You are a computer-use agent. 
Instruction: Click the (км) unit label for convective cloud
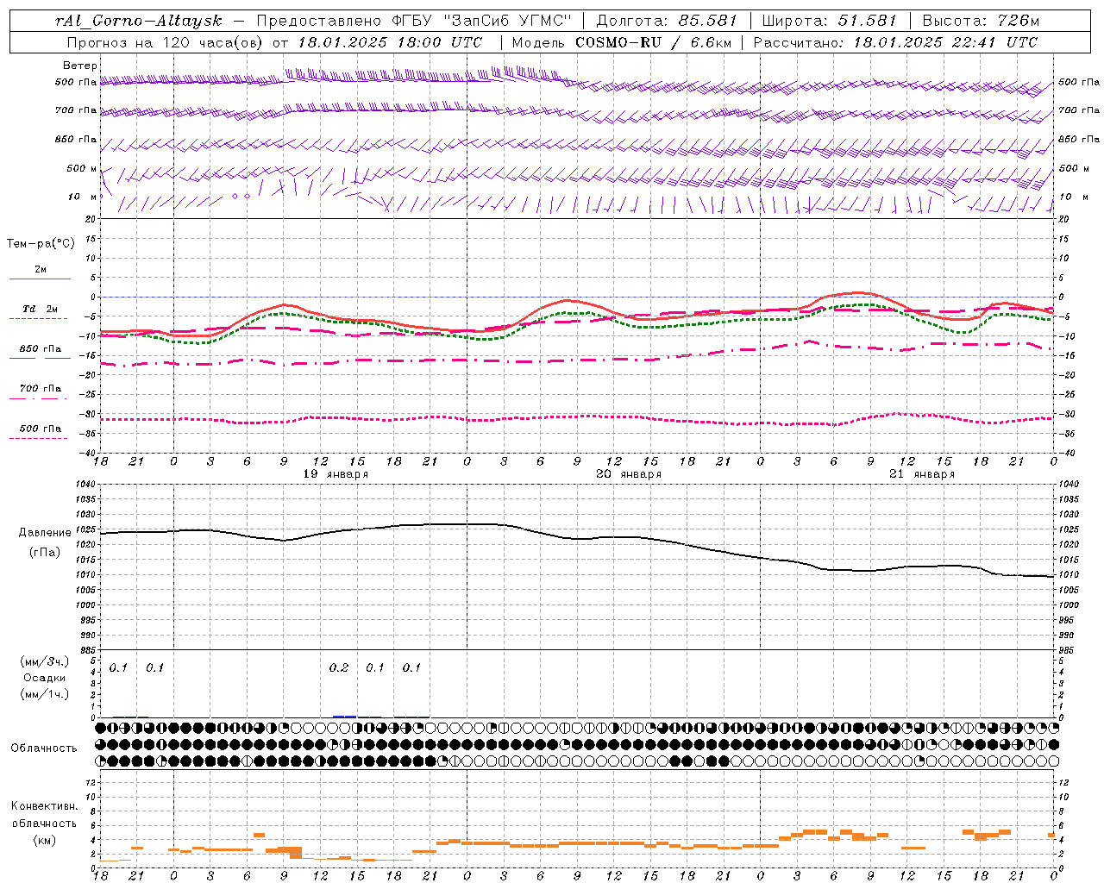pyautogui.click(x=44, y=840)
